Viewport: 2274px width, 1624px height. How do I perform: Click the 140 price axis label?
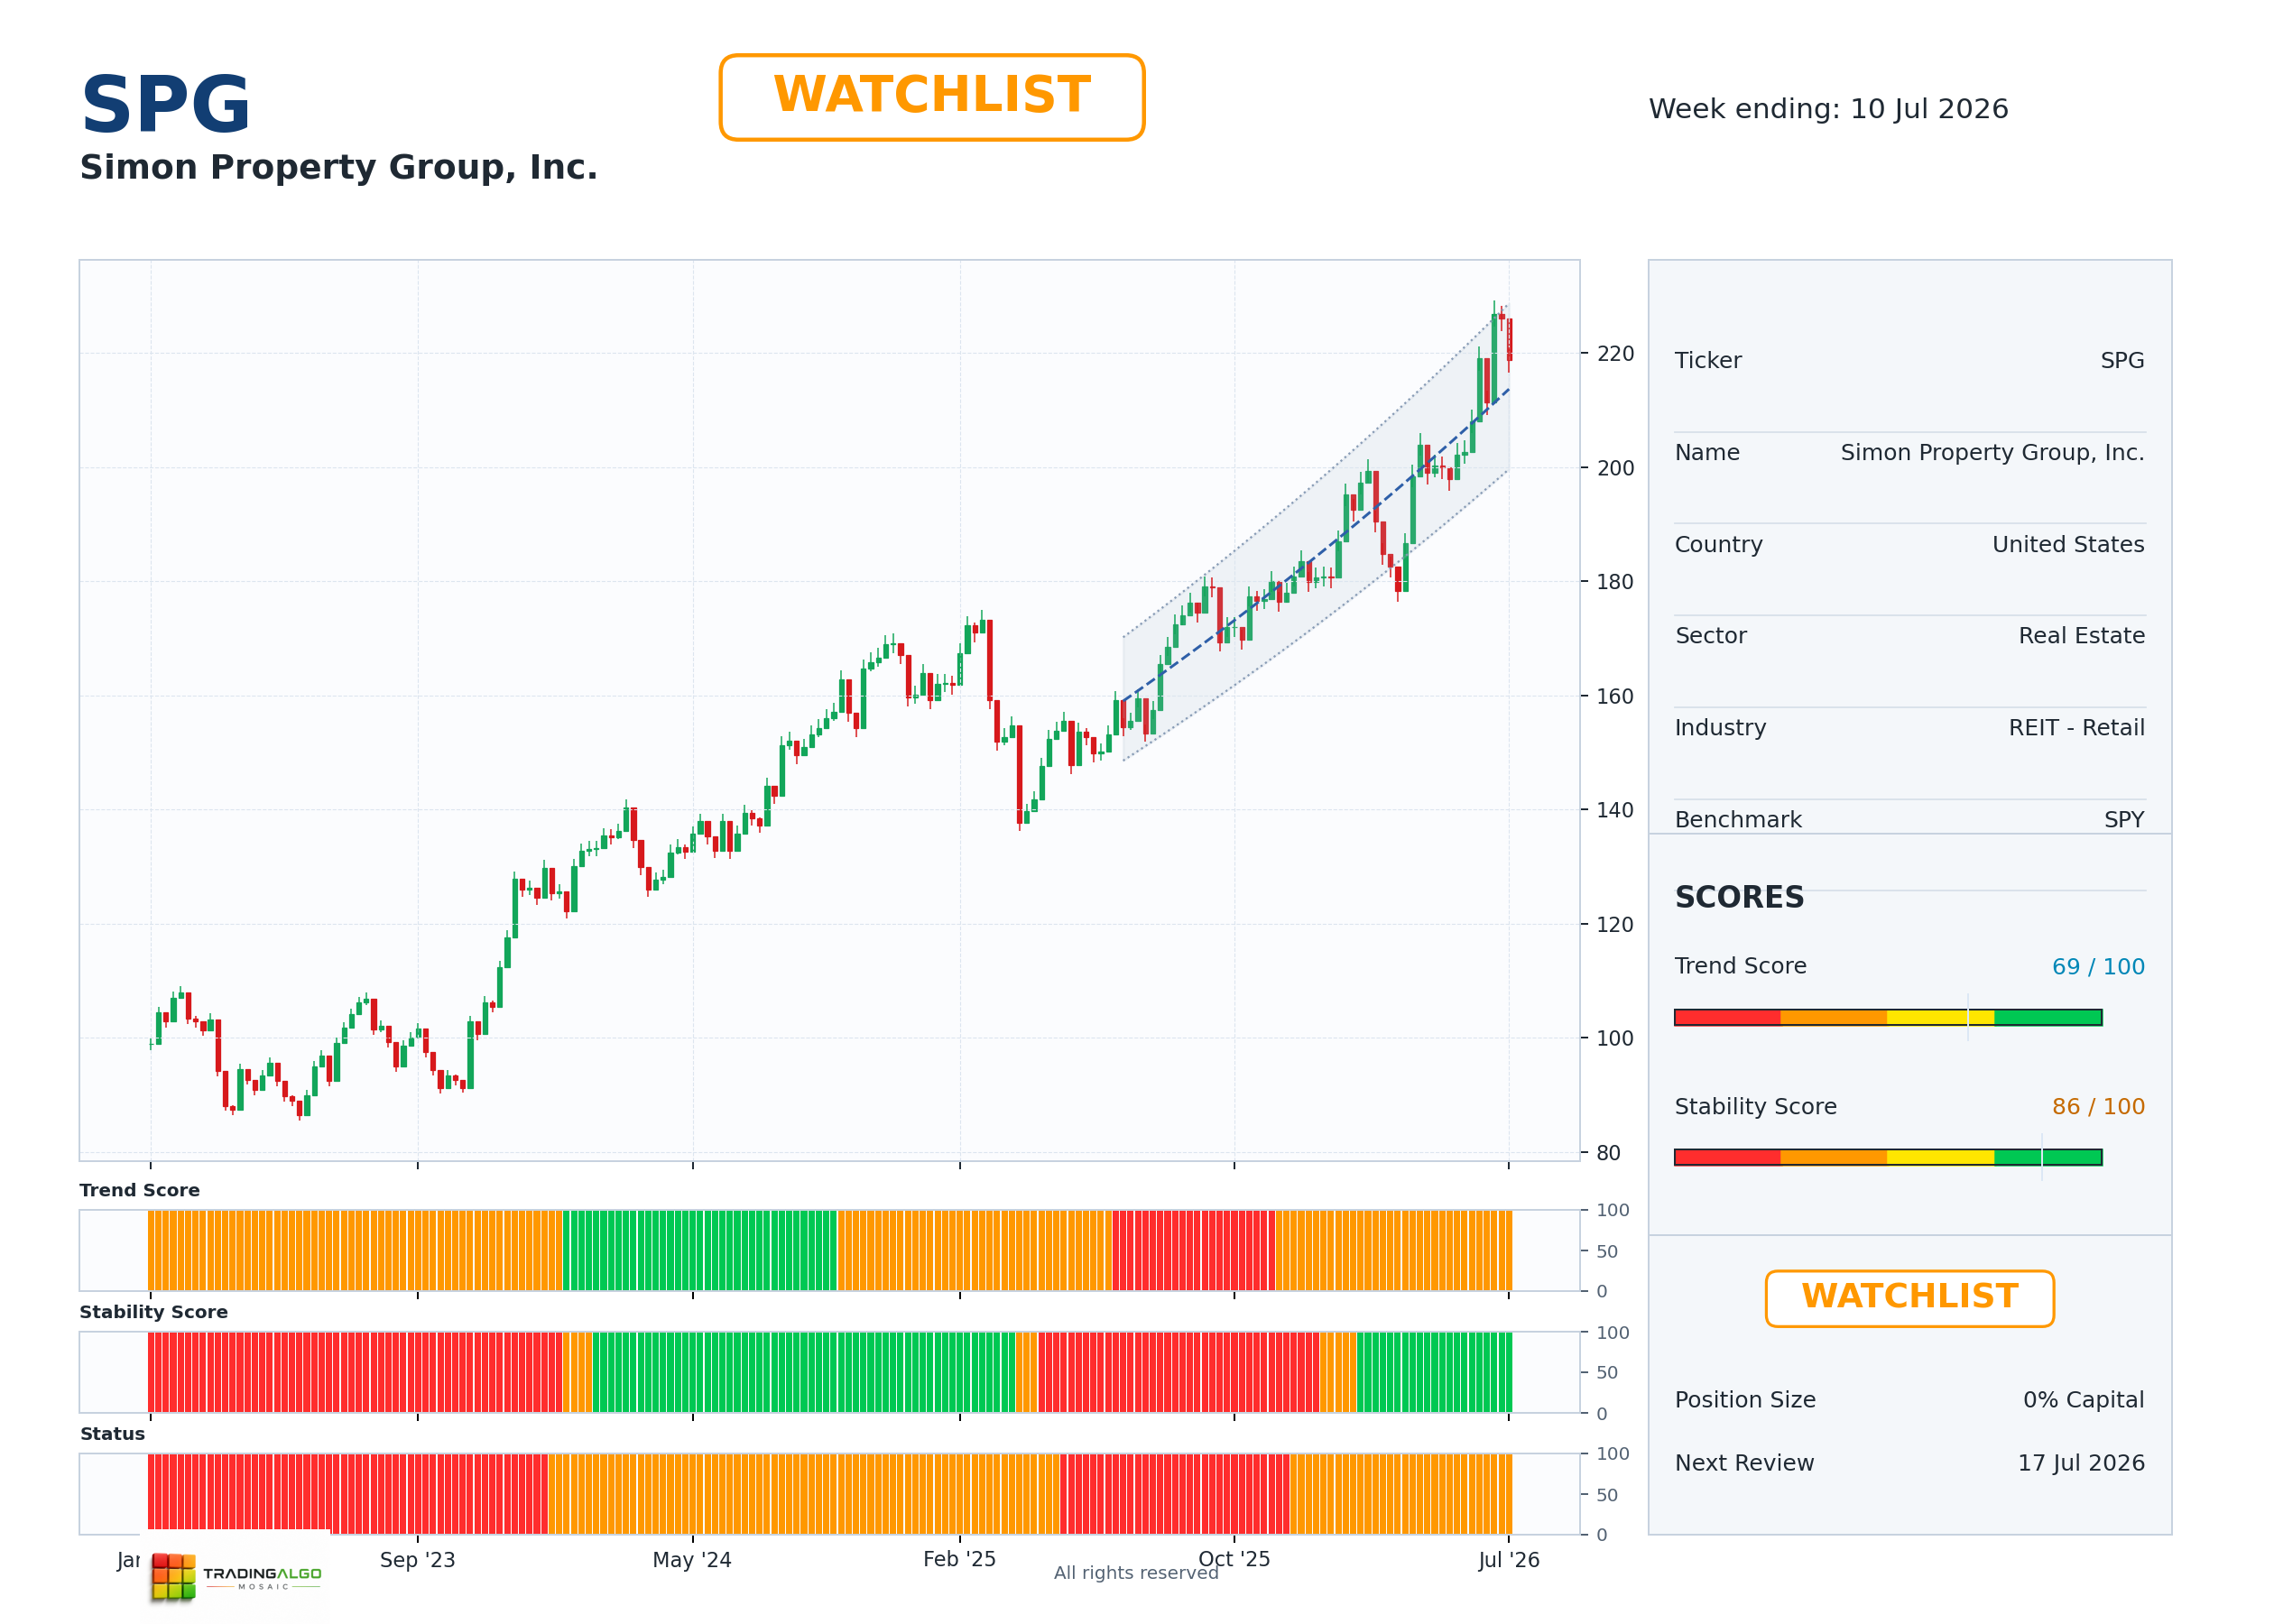click(x=1615, y=810)
